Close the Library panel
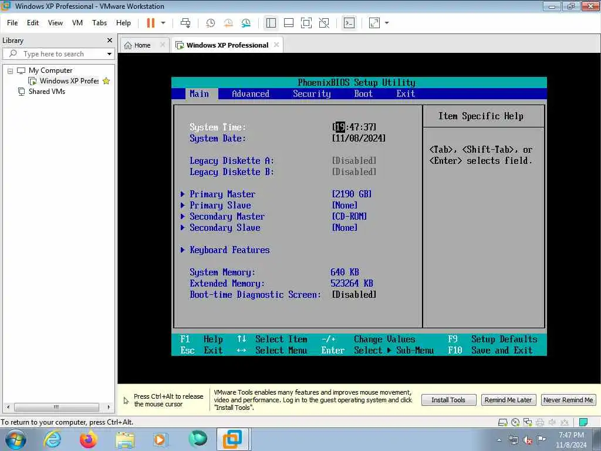Image resolution: width=601 pixels, height=451 pixels. pyautogui.click(x=110, y=41)
